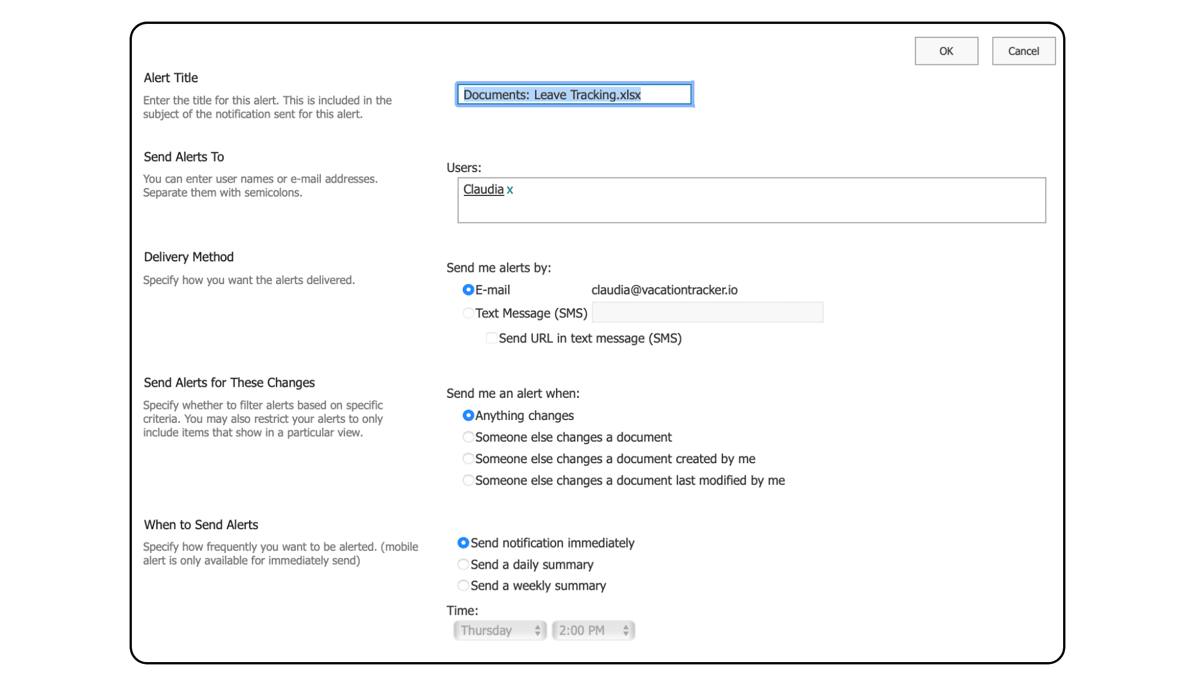Click the Users input field to add recipient
This screenshot has width=1195, height=686.
point(749,200)
